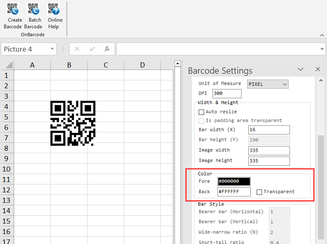Select row 10 header
This screenshot has width=327, height=244.
pos(7,169)
